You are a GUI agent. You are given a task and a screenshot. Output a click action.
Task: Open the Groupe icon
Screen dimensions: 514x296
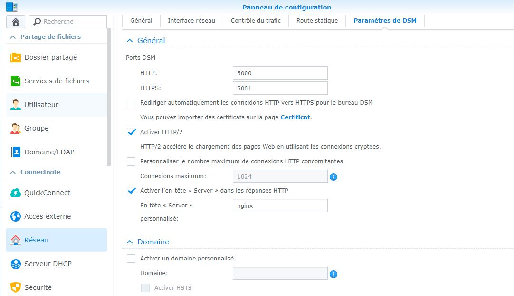pyautogui.click(x=16, y=128)
